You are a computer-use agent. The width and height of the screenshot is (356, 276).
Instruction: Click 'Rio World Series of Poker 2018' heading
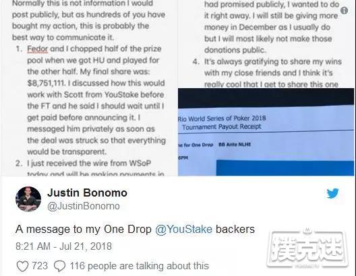222,118
